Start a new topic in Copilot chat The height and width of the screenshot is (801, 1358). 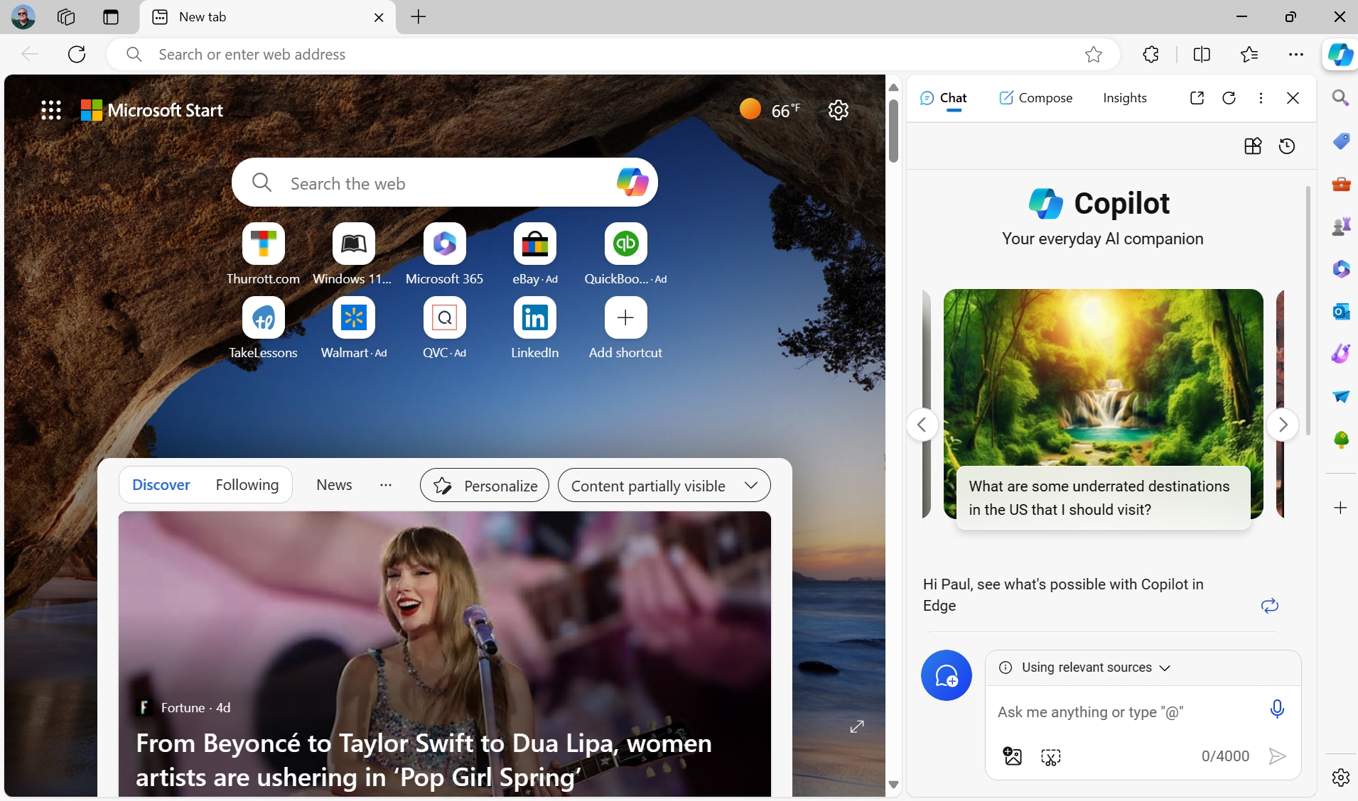946,675
